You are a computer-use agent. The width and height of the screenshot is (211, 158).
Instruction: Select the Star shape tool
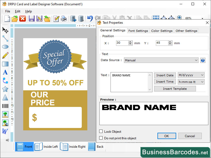point(5,89)
